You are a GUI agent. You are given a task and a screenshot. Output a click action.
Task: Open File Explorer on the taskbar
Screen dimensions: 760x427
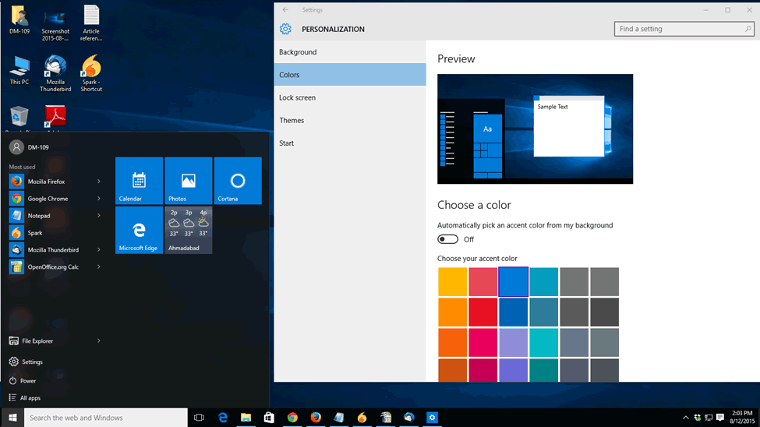[246, 418]
